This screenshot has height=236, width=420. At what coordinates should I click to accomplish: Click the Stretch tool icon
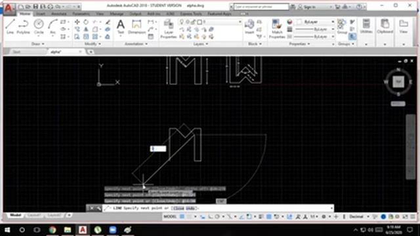tap(77, 37)
